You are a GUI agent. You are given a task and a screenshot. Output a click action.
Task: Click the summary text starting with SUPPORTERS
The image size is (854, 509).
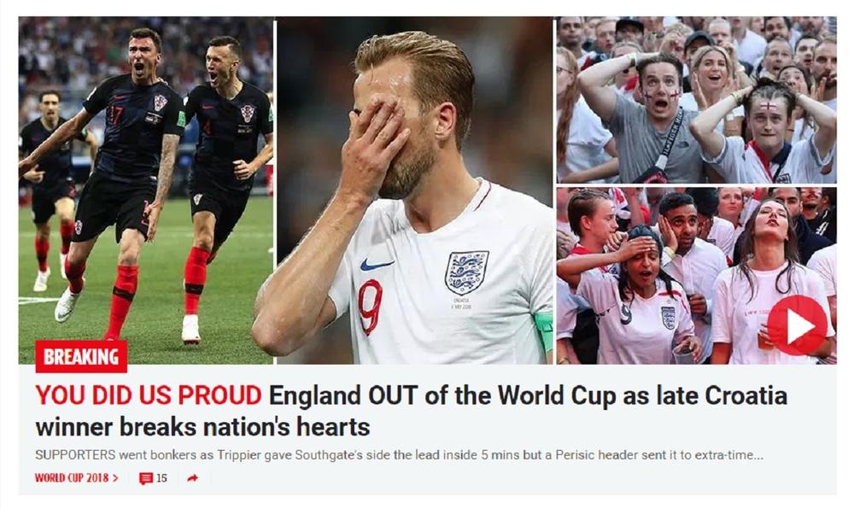coord(399,455)
